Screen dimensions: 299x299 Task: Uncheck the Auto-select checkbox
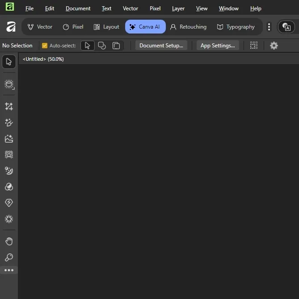[45, 46]
